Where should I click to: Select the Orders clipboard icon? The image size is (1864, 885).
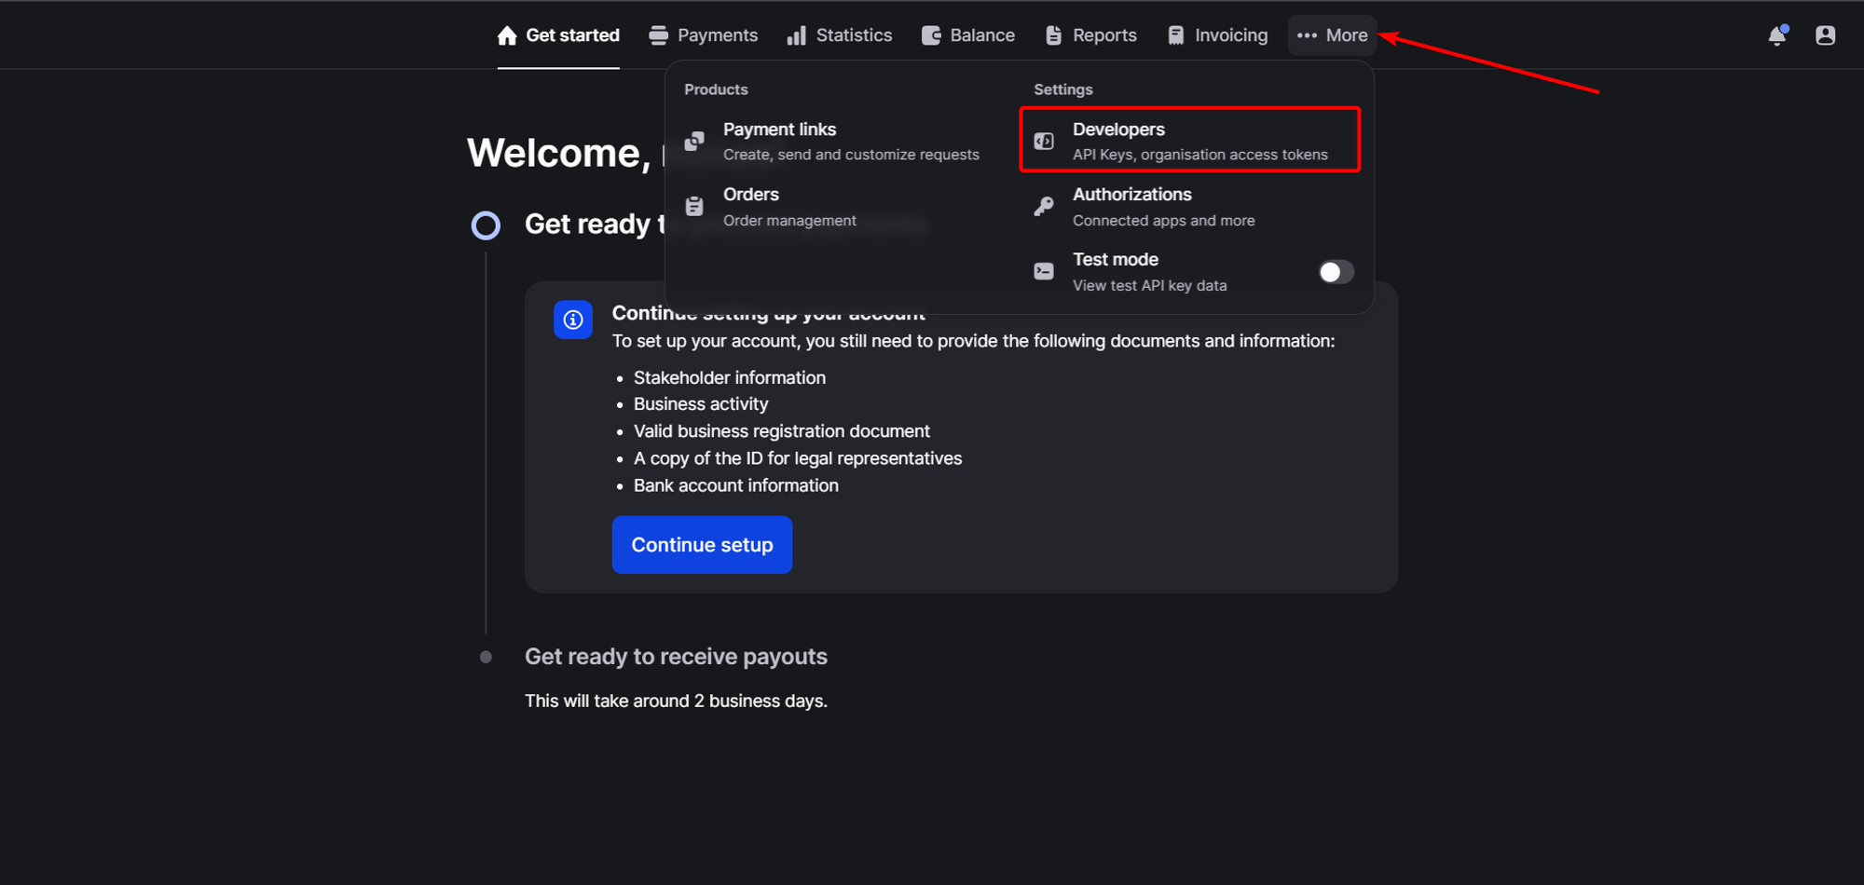click(693, 206)
